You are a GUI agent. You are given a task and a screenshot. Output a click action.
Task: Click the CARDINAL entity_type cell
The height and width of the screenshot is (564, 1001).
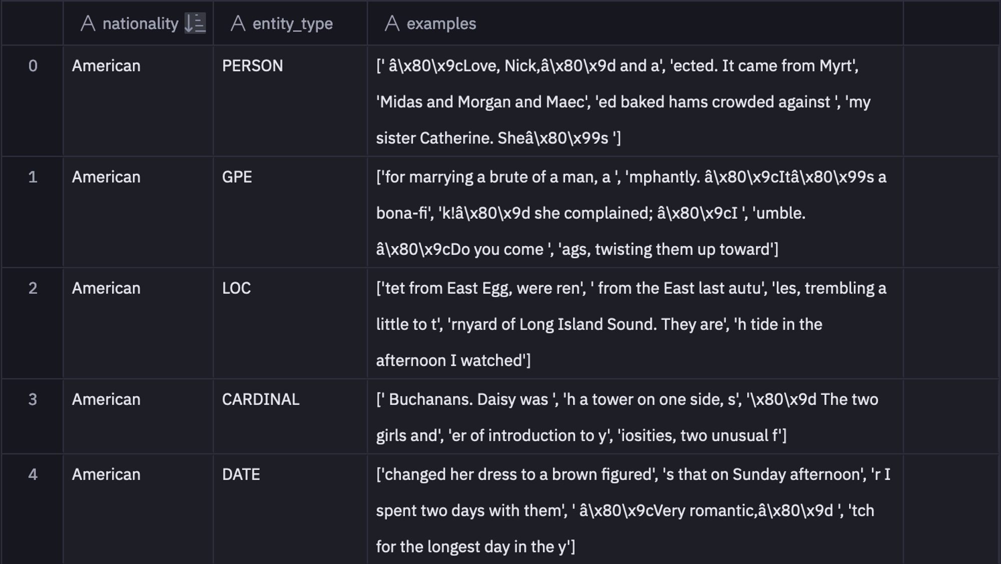261,399
